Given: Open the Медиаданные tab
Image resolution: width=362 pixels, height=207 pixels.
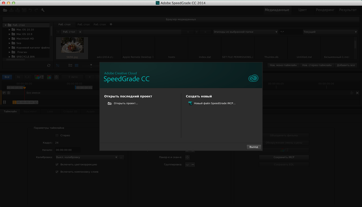Looking at the screenshot, I should point(277,10).
